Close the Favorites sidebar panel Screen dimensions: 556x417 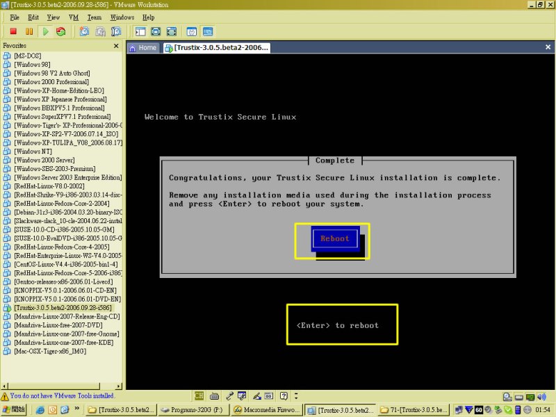(x=116, y=46)
